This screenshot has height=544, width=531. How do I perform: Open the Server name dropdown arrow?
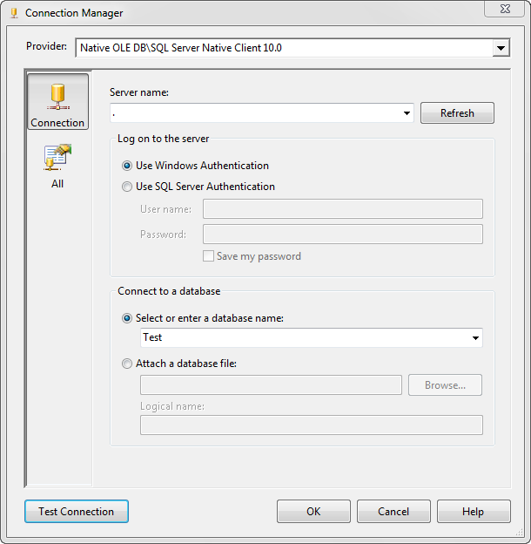[407, 113]
